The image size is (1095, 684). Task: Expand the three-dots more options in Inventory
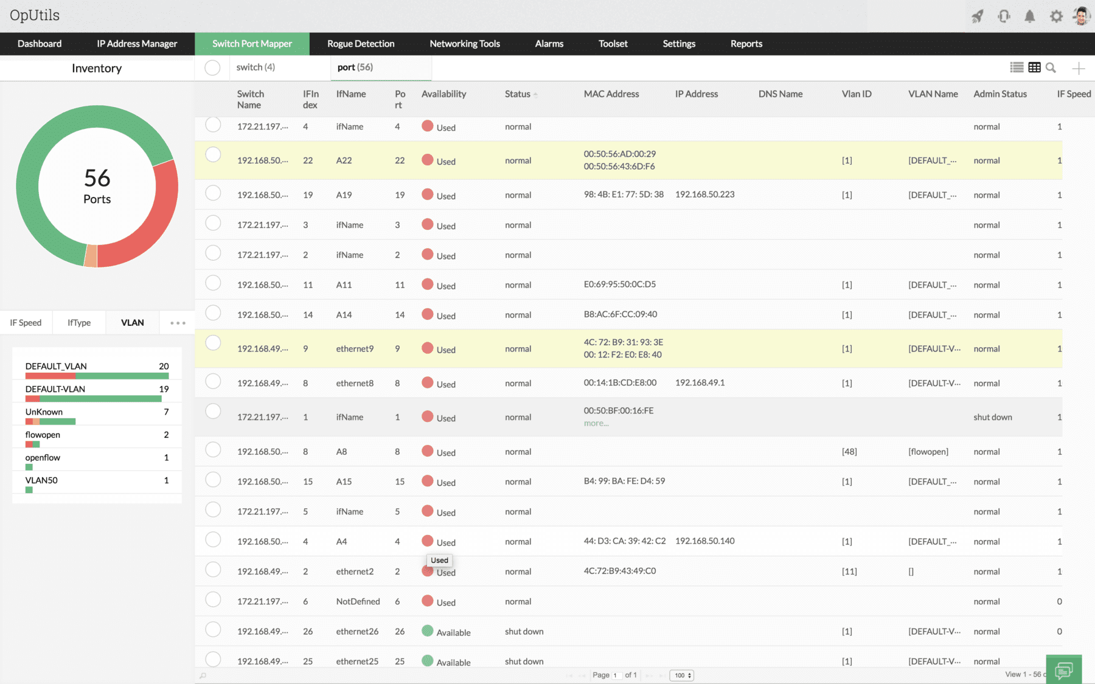pos(178,323)
